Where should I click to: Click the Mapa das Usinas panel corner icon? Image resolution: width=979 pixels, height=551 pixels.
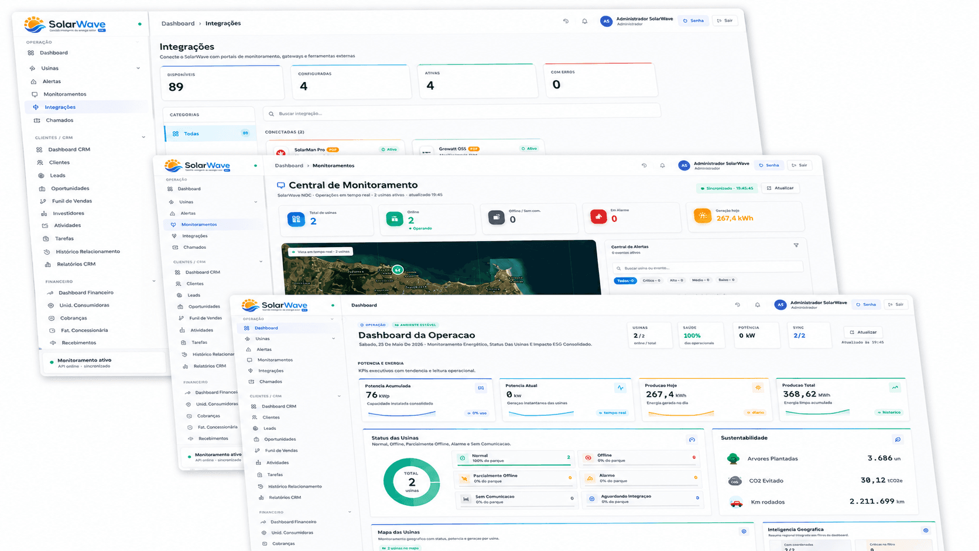pos(744,532)
